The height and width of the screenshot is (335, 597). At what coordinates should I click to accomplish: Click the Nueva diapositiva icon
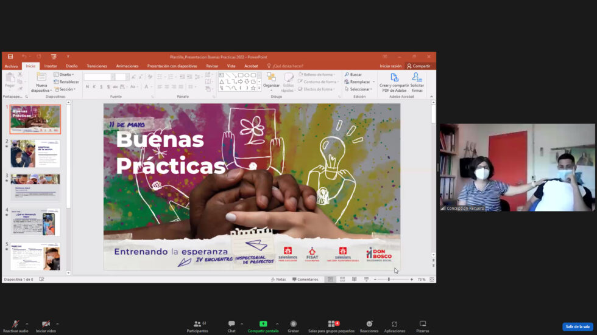pyautogui.click(x=41, y=78)
